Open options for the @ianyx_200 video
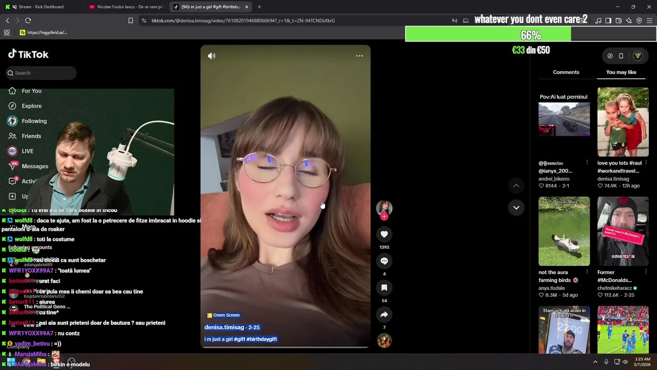The image size is (657, 370). [x=587, y=163]
